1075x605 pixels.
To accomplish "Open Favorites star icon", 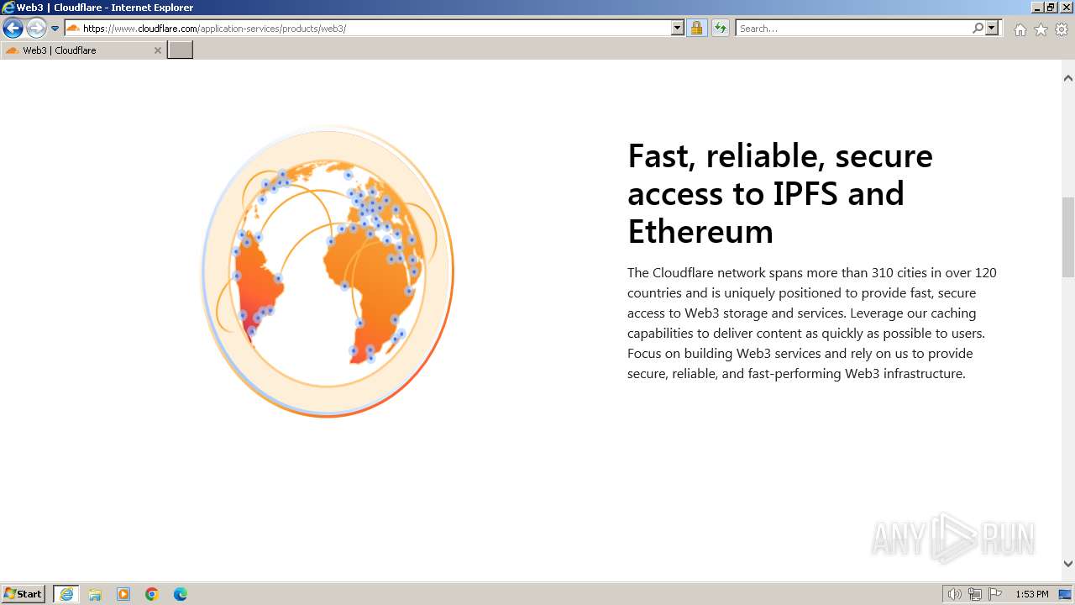I will (x=1041, y=29).
